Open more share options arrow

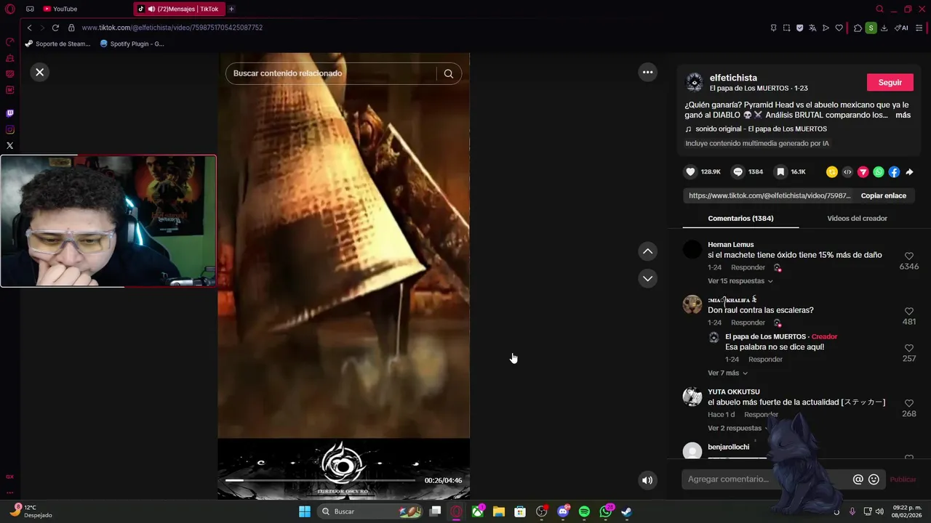coord(909,172)
